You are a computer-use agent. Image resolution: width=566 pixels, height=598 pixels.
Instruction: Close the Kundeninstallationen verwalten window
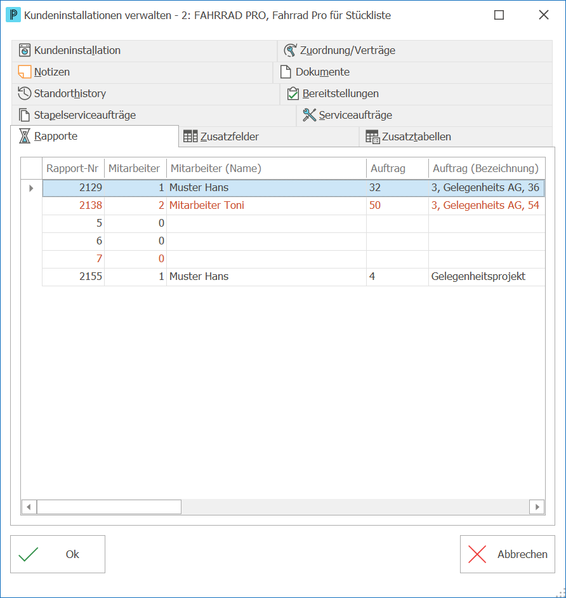point(544,15)
